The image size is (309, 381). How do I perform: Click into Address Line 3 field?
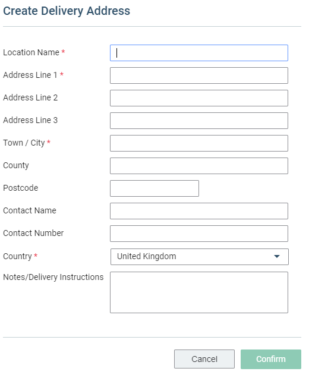pos(199,121)
